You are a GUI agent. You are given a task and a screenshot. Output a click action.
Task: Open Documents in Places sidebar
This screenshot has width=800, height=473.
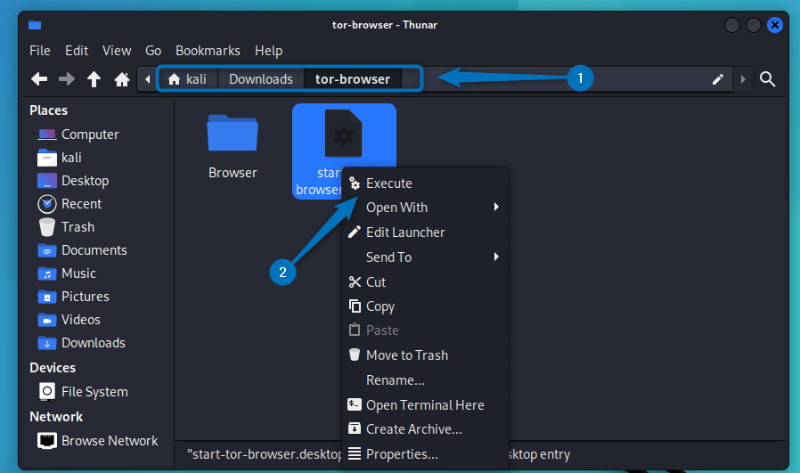click(x=82, y=250)
